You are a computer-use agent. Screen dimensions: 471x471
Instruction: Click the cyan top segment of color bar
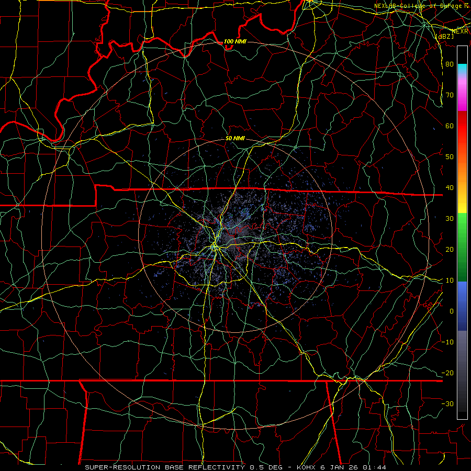462,69
